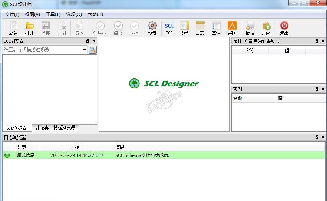Image resolution: width=327 pixels, height=201 pixels.
Task: Toggle the SCL browser toolbar icon
Action: (x=169, y=29)
